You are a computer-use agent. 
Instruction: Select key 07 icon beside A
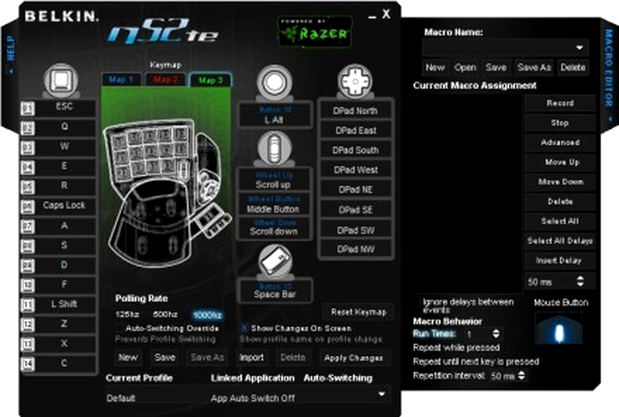pos(27,226)
